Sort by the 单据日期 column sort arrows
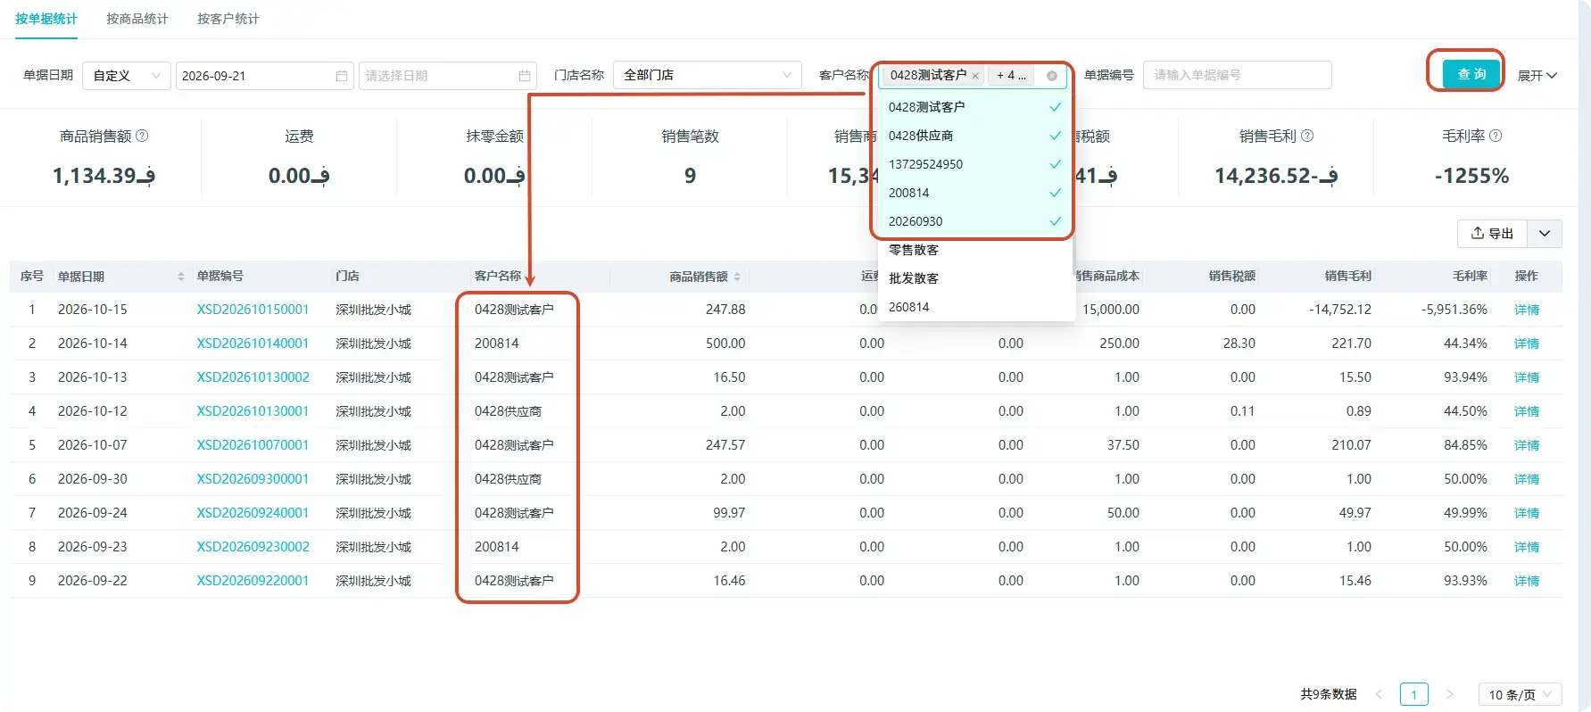Viewport: 1591px width, 712px height. point(181,277)
